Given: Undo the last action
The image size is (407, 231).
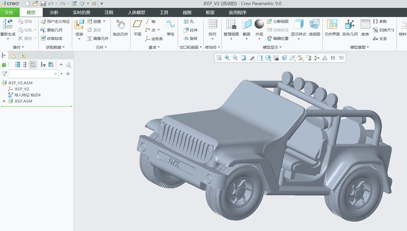Looking at the screenshot, I should 51,4.
